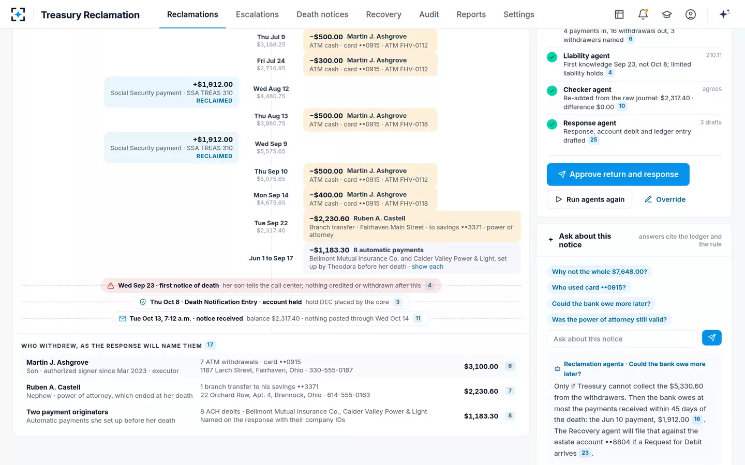The height and width of the screenshot is (465, 745).
Task: Approve return and response
Action: (x=618, y=175)
